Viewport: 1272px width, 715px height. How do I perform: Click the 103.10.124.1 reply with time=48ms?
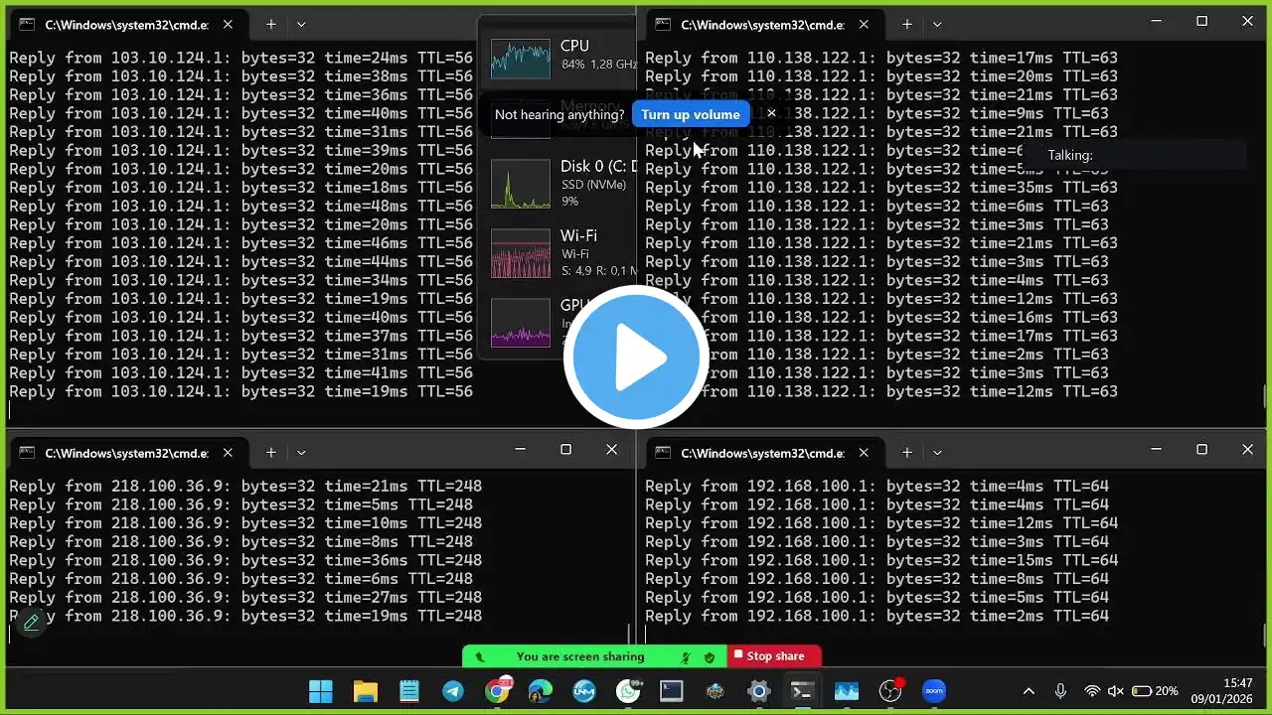(241, 207)
